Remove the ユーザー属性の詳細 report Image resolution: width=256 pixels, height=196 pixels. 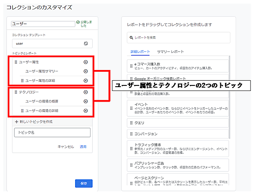click(x=86, y=81)
